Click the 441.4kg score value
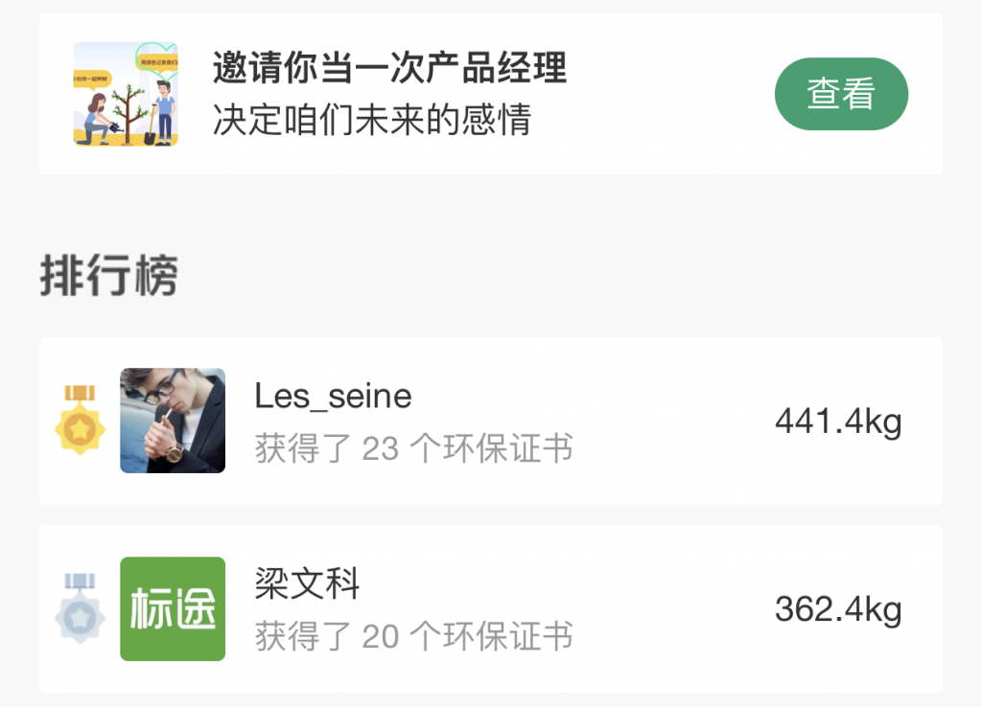This screenshot has width=982, height=707. pos(838,422)
